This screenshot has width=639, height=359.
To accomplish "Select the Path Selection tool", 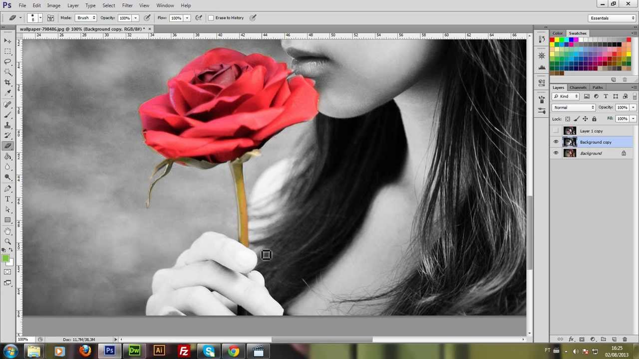I will [7, 209].
